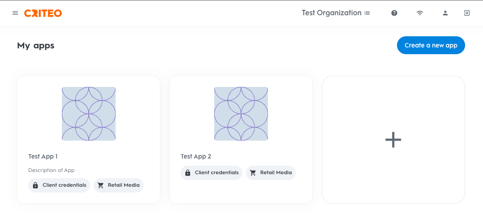
Task: Click the Description of App text
Action: coord(52,170)
